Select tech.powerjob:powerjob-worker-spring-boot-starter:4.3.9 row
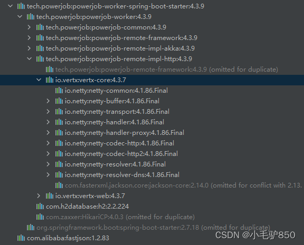Viewport: 304px width, 245px height. tap(152, 6)
